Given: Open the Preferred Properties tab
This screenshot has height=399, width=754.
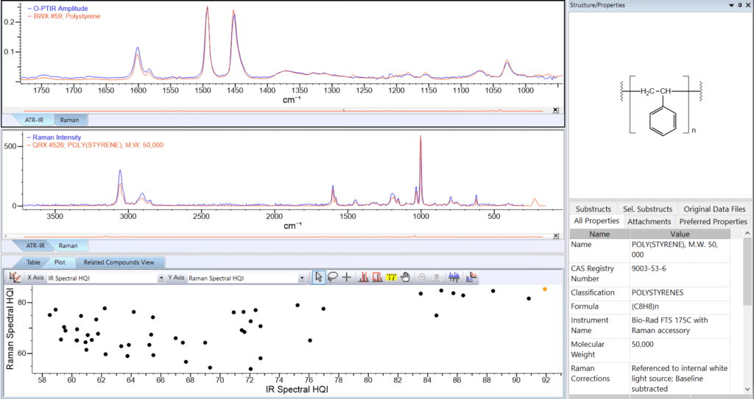Looking at the screenshot, I should click(x=713, y=221).
